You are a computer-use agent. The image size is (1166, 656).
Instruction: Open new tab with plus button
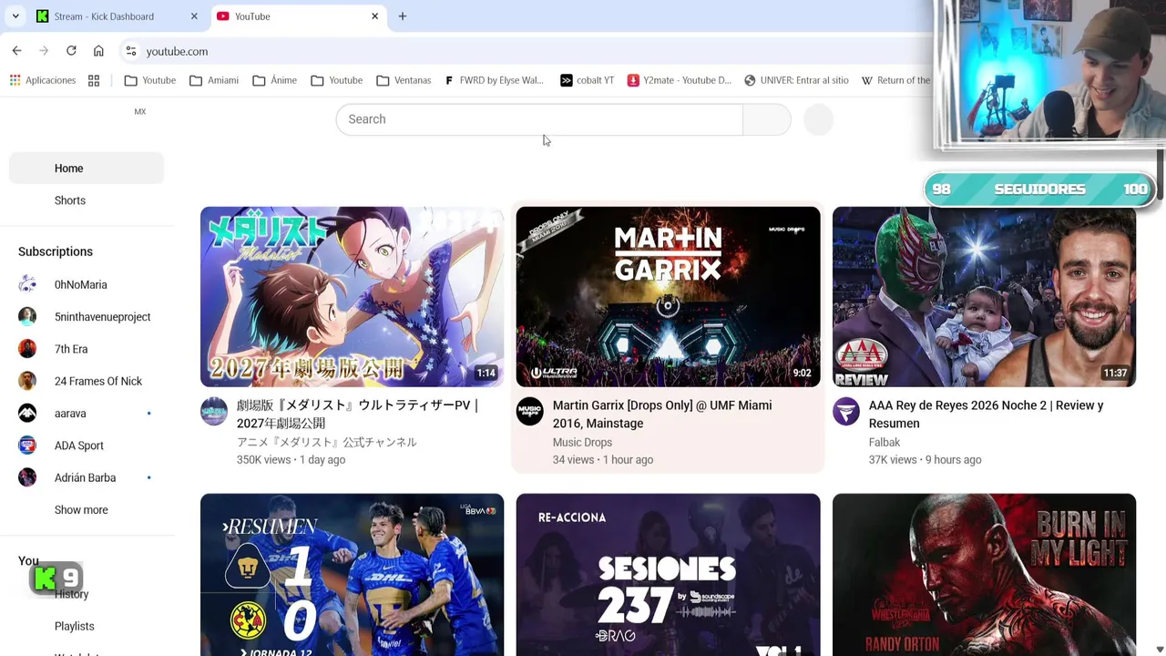tap(402, 16)
